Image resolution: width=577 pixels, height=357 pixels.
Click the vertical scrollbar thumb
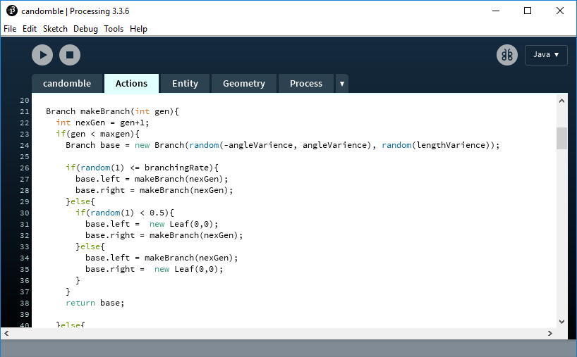(x=561, y=138)
